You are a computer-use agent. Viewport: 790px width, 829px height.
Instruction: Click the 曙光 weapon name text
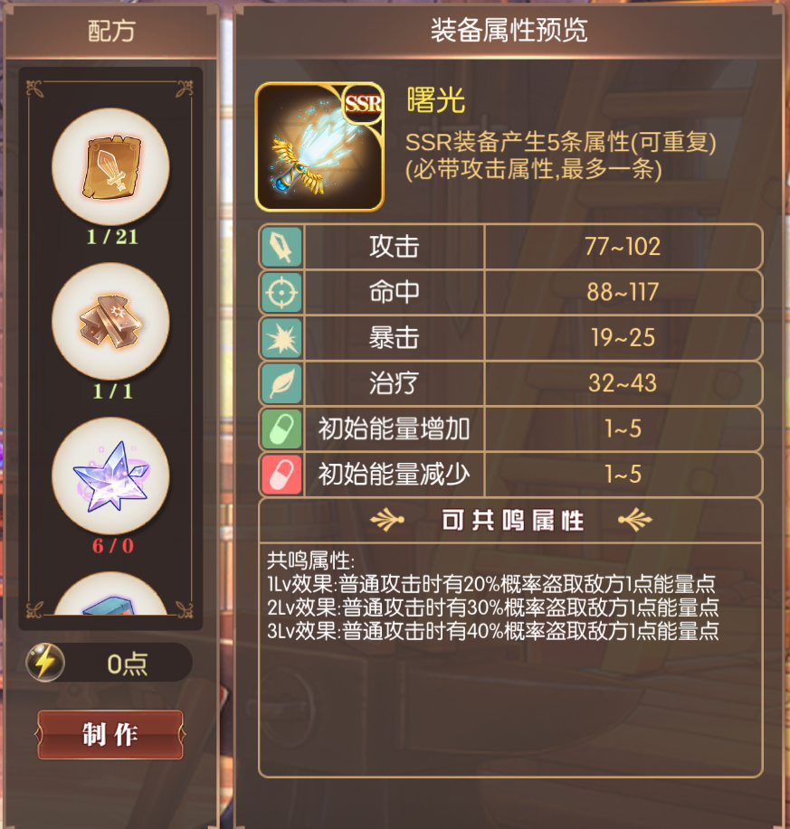(x=435, y=100)
